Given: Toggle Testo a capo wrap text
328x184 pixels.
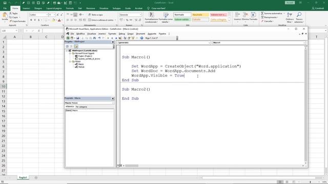Looking at the screenshot, I should click(x=96, y=15).
